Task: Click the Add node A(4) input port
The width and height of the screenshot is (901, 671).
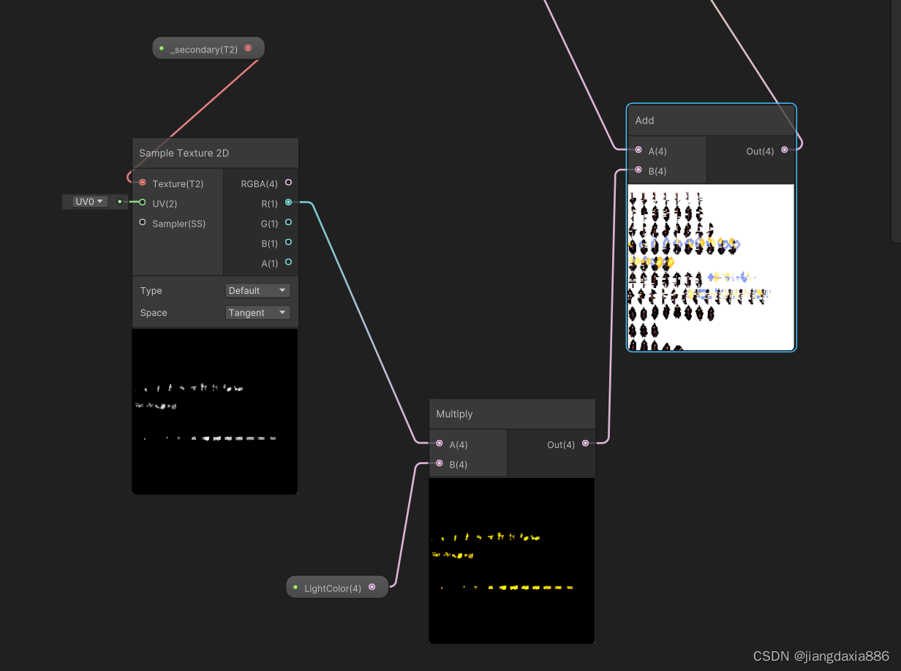Action: coord(638,150)
